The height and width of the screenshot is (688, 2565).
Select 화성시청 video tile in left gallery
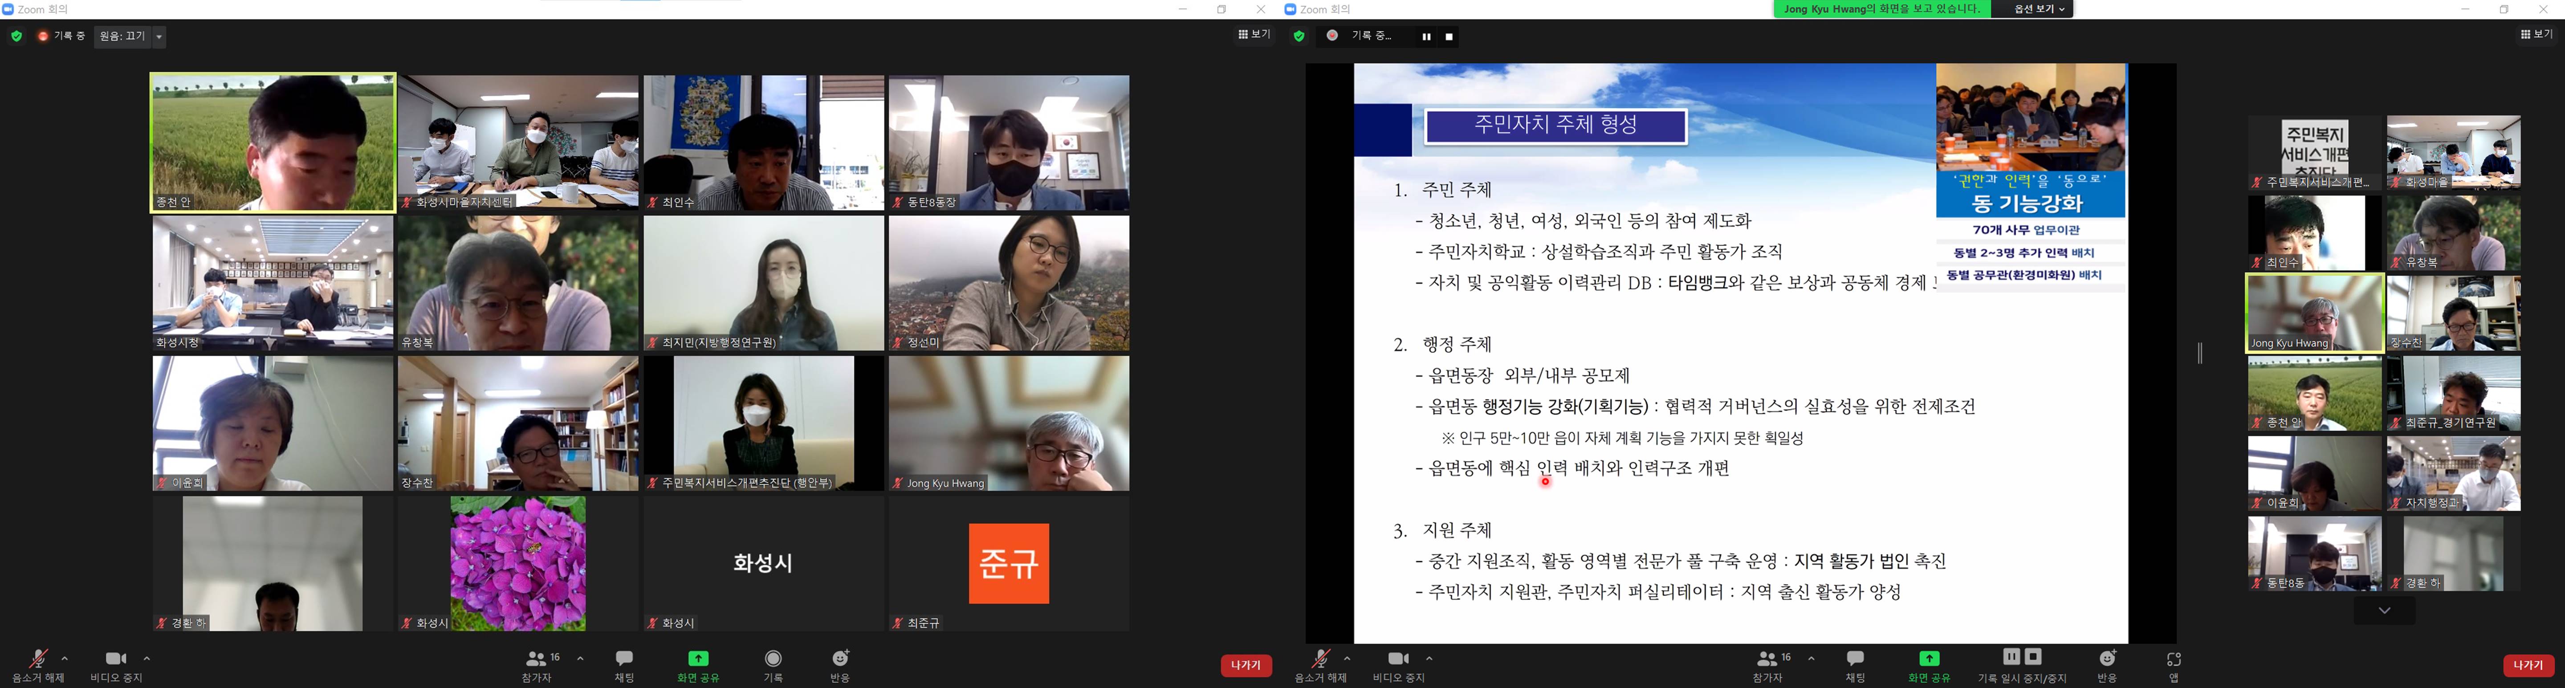coord(273,284)
